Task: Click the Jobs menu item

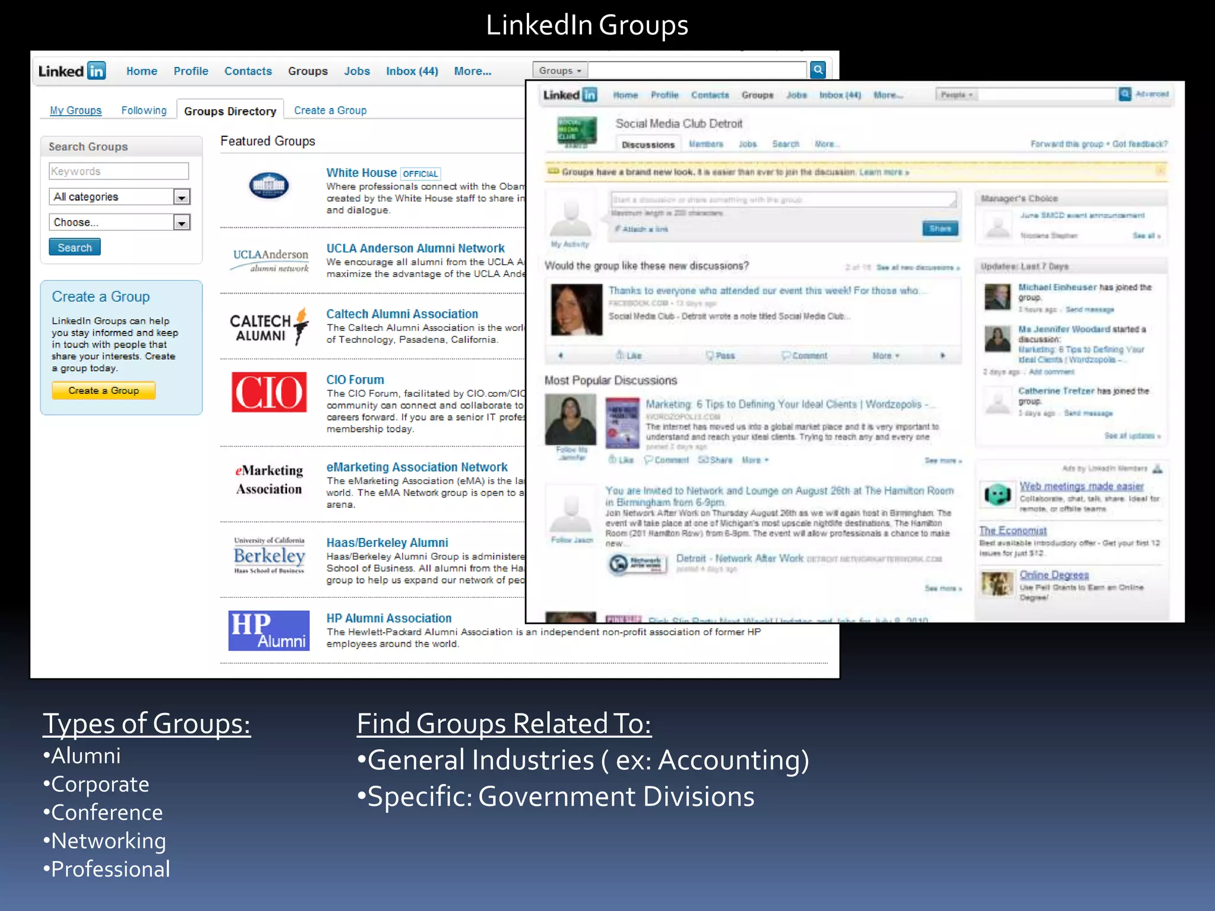Action: click(x=357, y=71)
